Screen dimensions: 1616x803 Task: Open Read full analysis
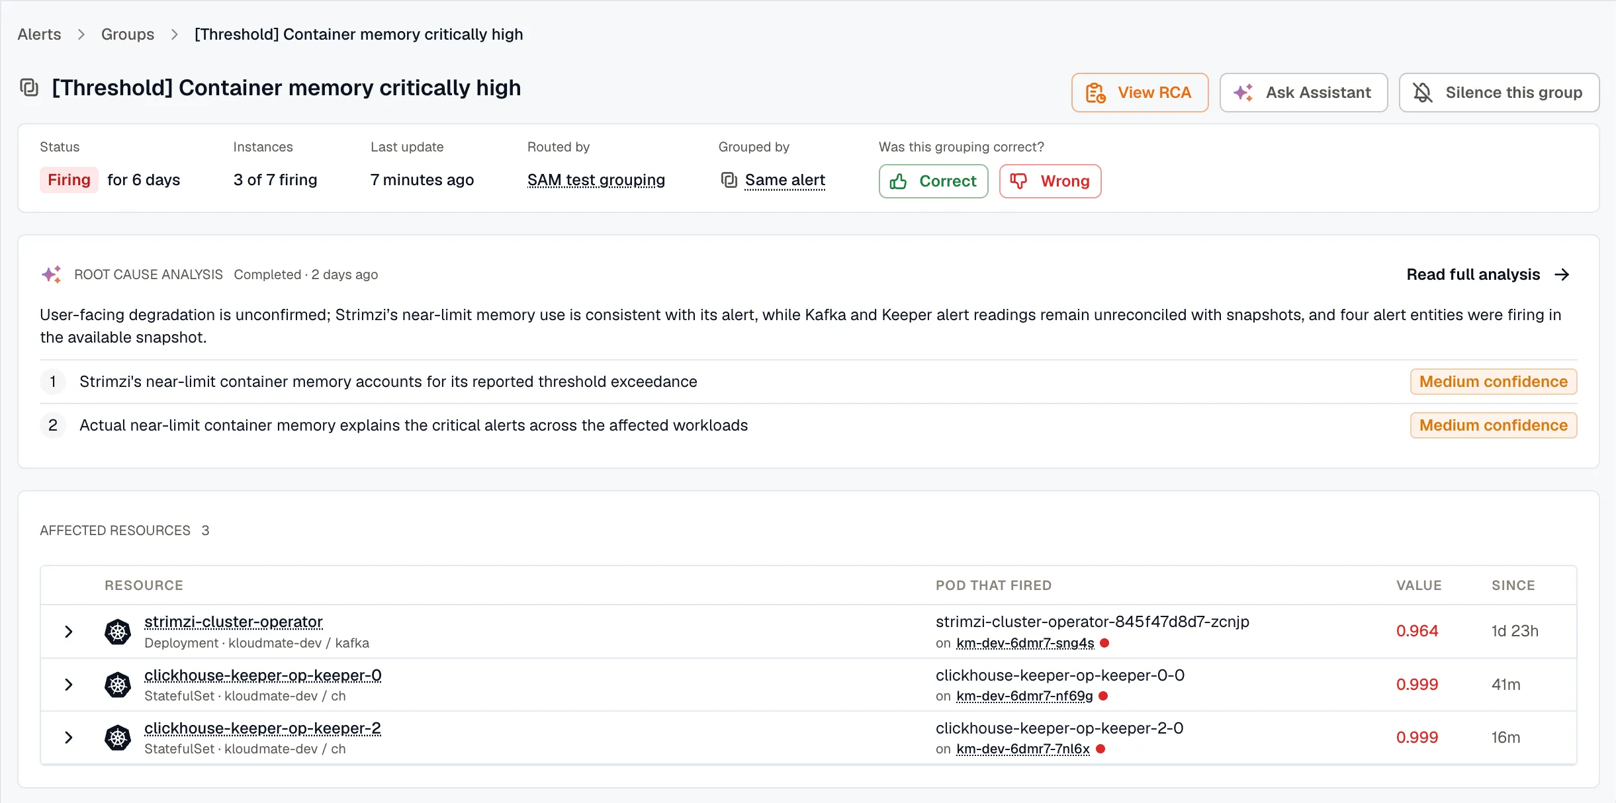click(x=1473, y=275)
